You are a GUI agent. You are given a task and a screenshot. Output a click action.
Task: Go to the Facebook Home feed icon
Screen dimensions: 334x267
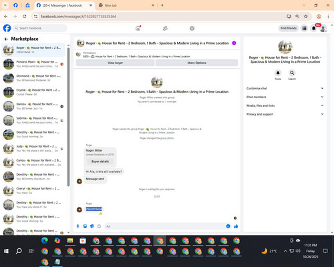coord(138,28)
